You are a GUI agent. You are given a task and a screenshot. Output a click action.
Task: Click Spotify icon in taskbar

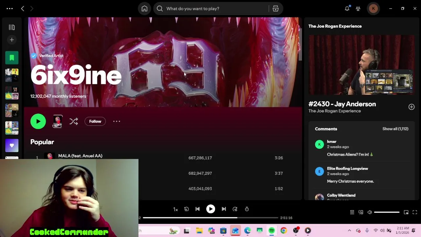coord(272,230)
